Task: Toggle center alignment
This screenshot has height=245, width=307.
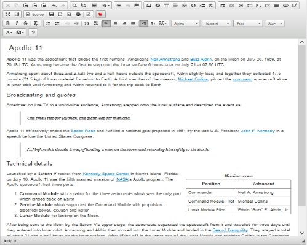Action: pyautogui.click(x=115, y=23)
